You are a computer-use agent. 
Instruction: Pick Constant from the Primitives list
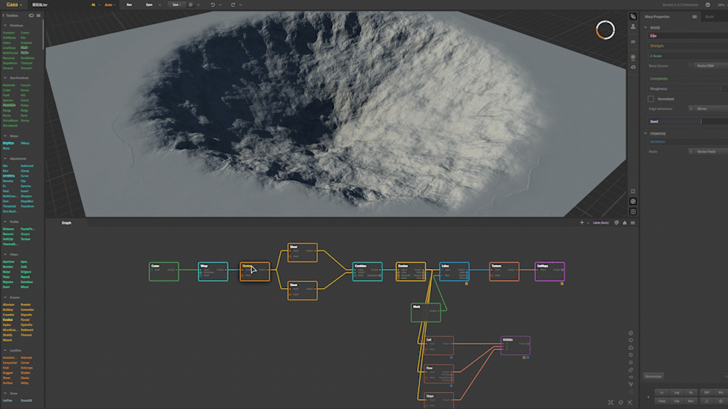pyautogui.click(x=8, y=33)
